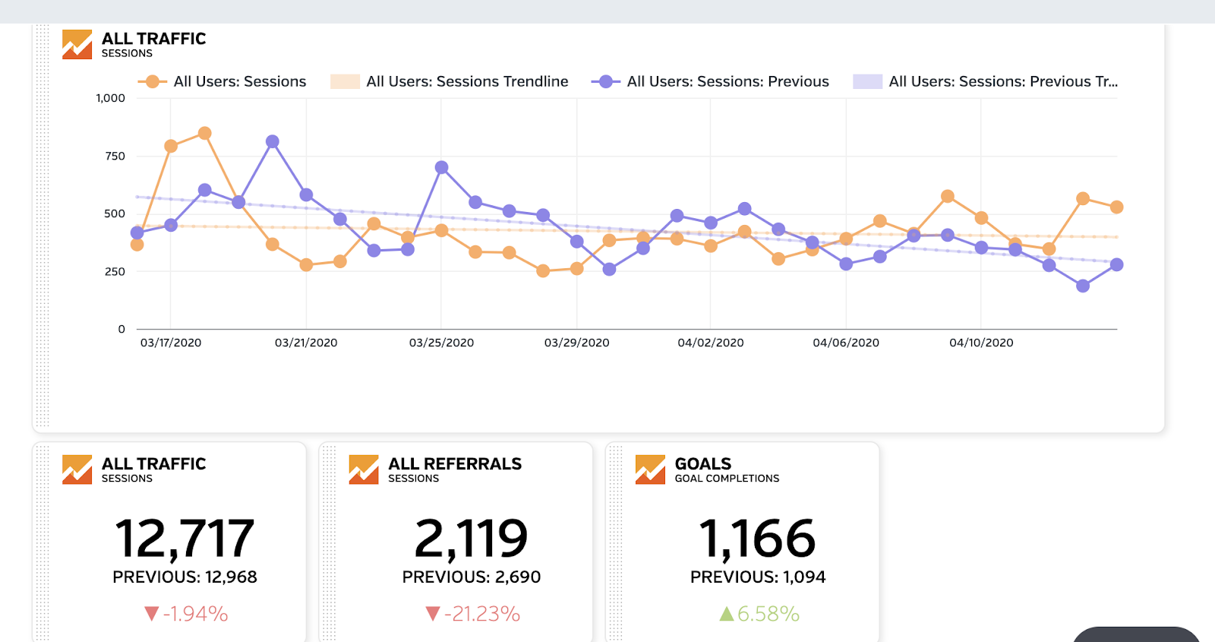The image size is (1215, 642).
Task: Click the 03/25/2020 axis date label
Action: pos(441,343)
